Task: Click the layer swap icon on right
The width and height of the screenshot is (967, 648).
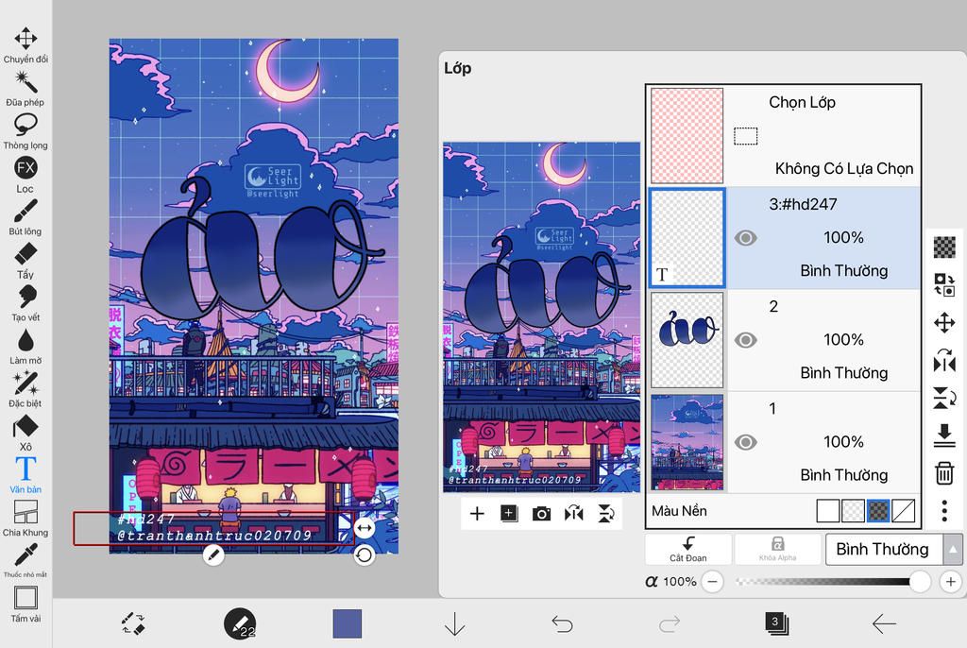Action: pyautogui.click(x=944, y=284)
